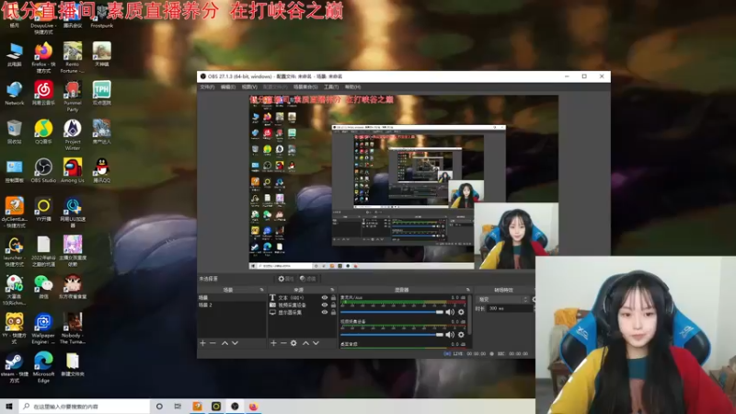Mute the 麦克风/Aux mixer channel
The height and width of the screenshot is (414, 736).
(450, 312)
